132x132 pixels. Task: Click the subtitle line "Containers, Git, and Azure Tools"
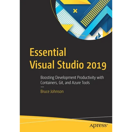point(65,83)
